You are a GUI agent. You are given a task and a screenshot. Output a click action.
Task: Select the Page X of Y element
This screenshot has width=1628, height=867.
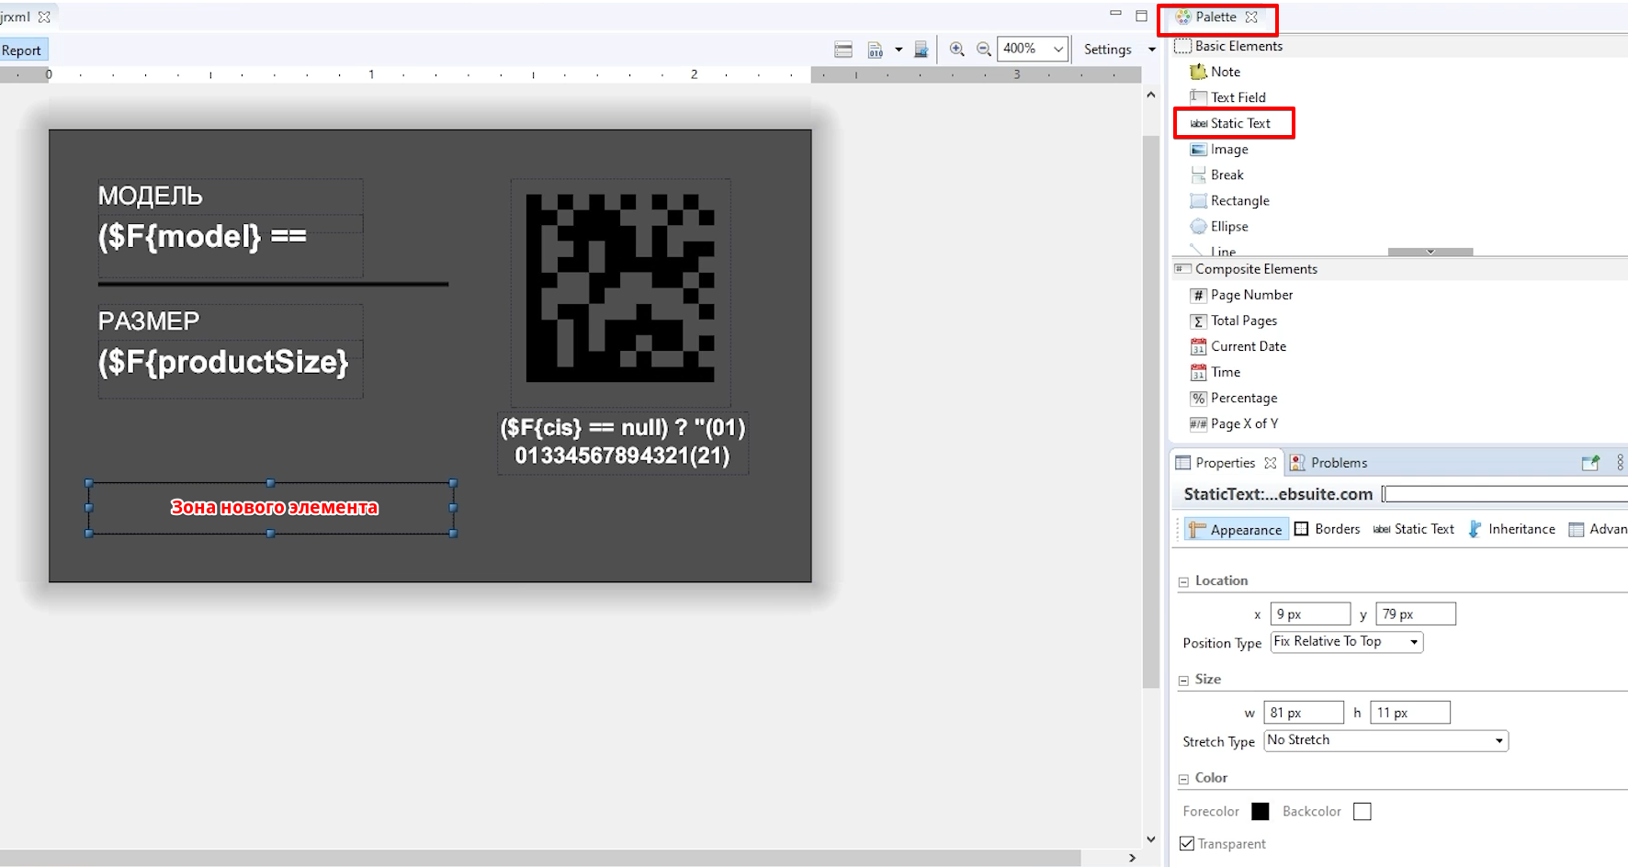coord(1234,423)
